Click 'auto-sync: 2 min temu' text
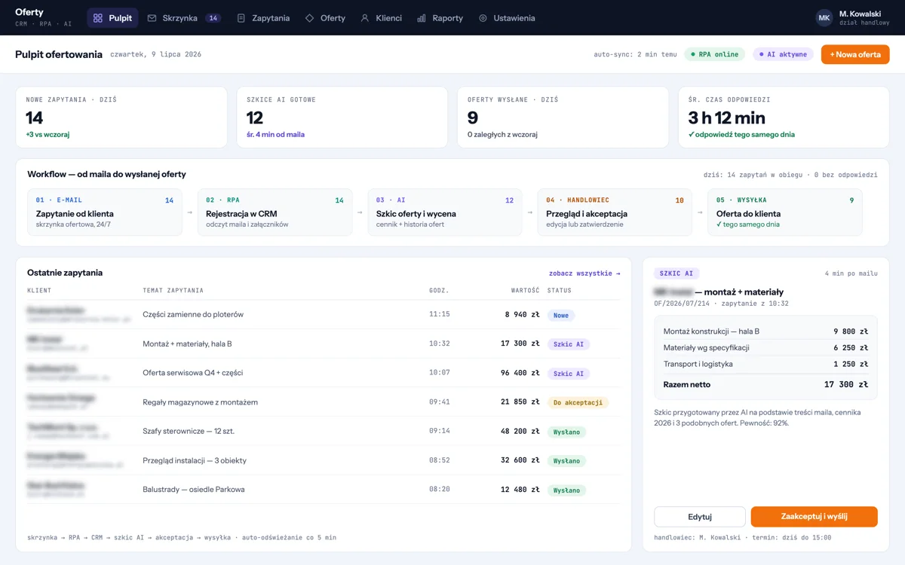This screenshot has height=565, width=905. 635,54
